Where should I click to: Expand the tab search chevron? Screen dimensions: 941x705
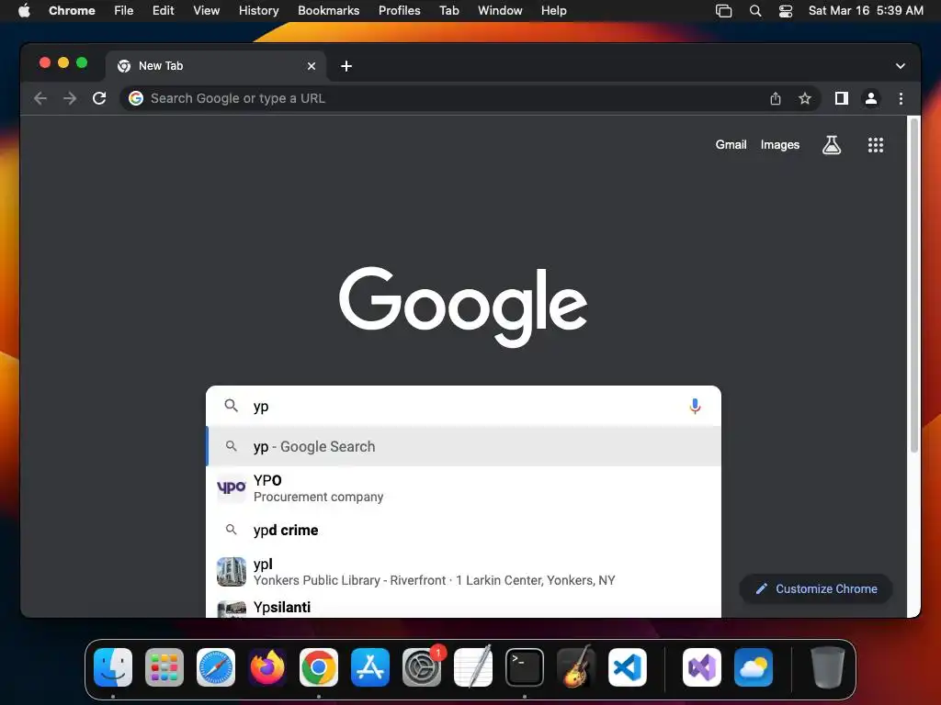pyautogui.click(x=901, y=66)
